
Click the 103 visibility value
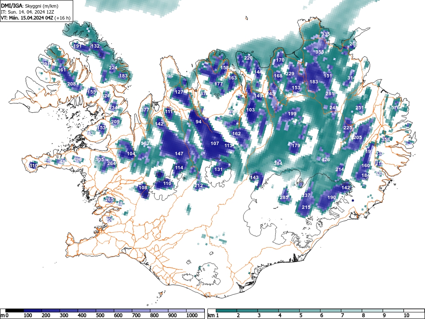[x=250, y=110]
